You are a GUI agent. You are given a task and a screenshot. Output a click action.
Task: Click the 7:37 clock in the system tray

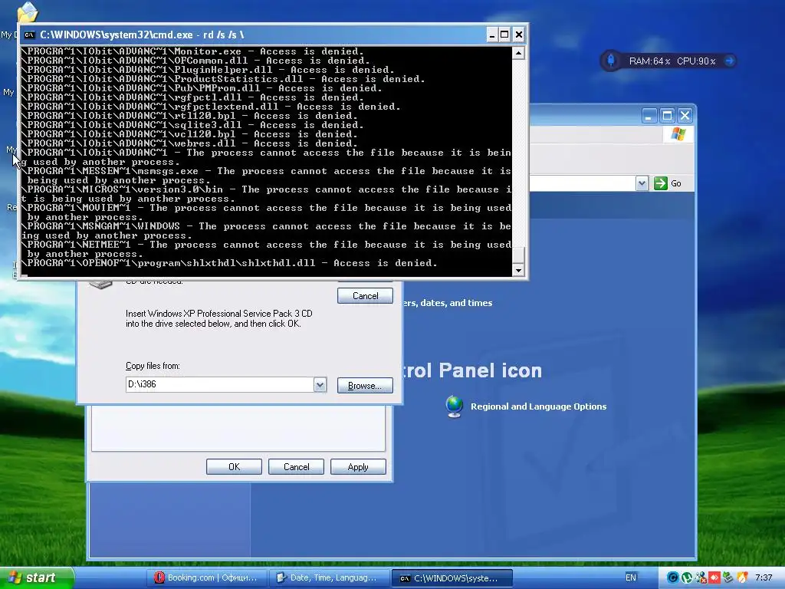pos(763,577)
